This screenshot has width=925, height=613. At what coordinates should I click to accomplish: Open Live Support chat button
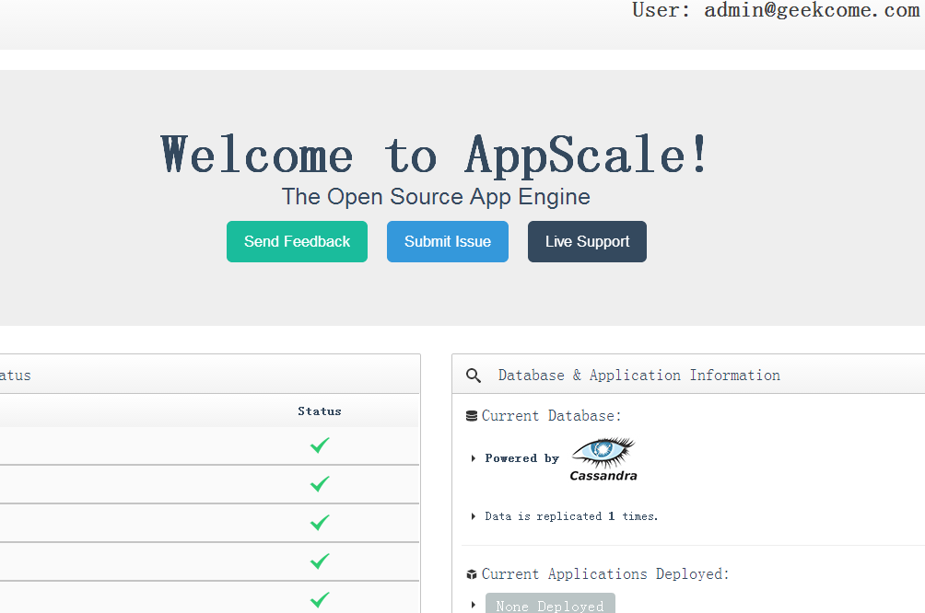tap(587, 242)
